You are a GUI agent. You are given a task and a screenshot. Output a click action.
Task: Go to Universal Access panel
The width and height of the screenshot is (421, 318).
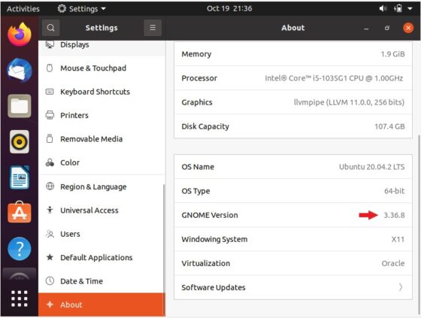pyautogui.click(x=101, y=210)
